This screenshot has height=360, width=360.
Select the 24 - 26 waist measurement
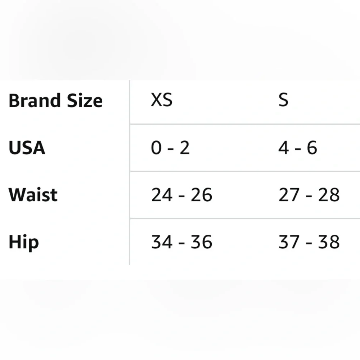[182, 195]
